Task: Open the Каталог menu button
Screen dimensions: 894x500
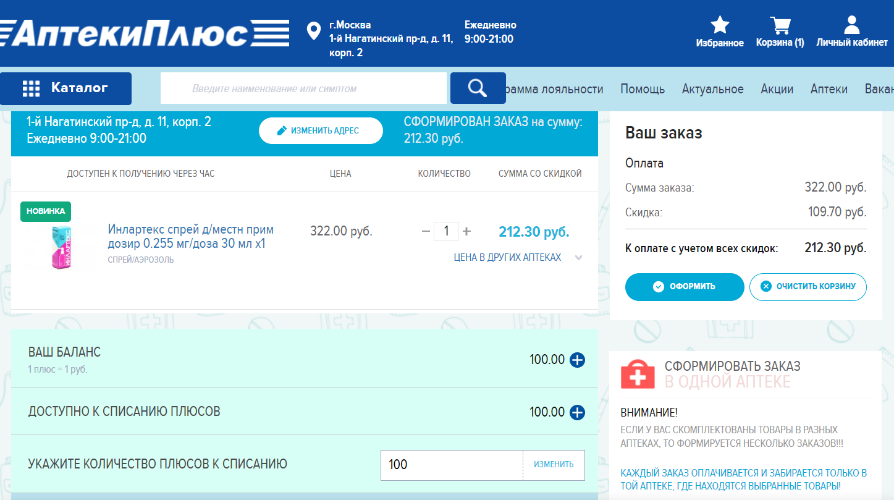Action: 65,88
